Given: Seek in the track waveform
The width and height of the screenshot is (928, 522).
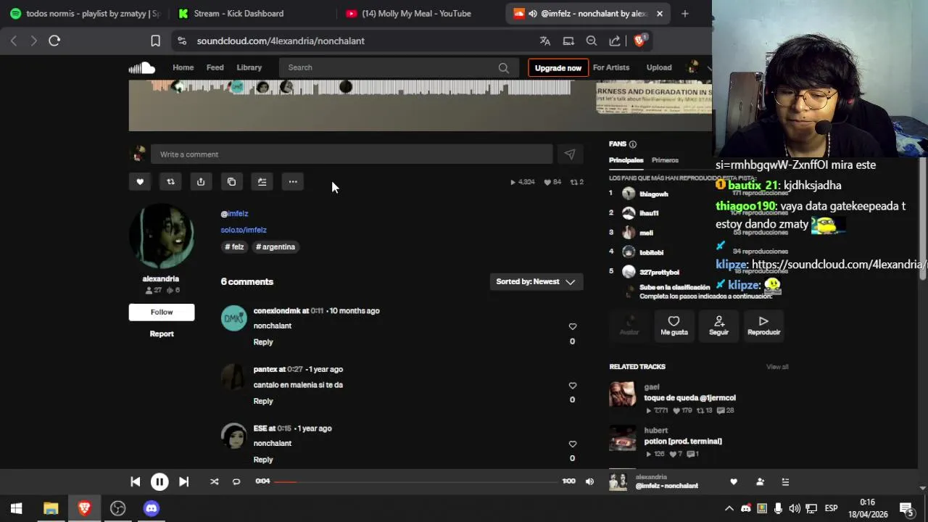Looking at the screenshot, I should [x=361, y=88].
